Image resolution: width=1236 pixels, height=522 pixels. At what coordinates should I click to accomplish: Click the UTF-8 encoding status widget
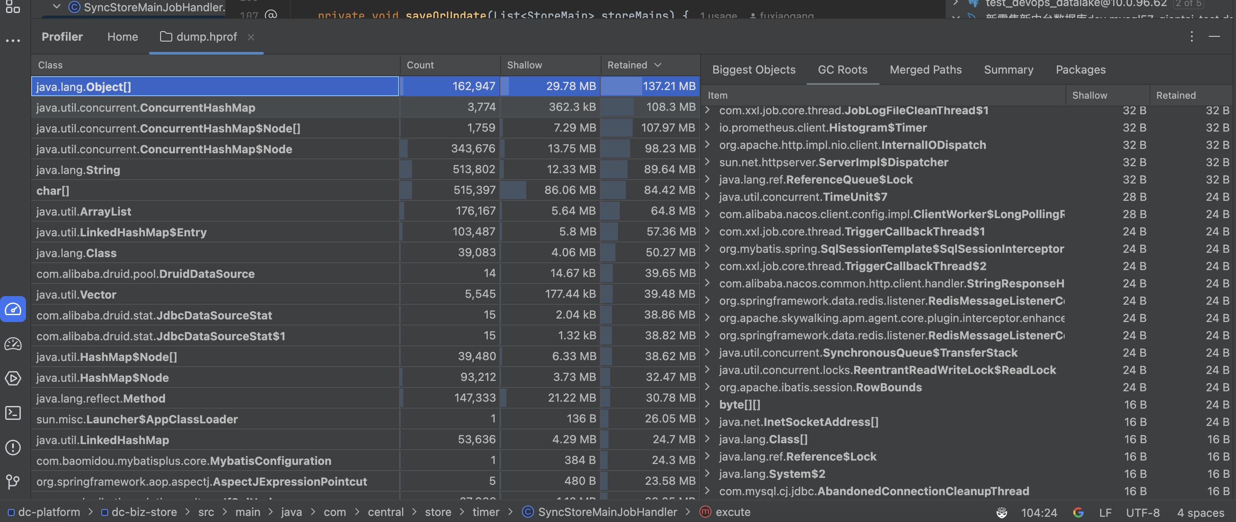point(1143,512)
